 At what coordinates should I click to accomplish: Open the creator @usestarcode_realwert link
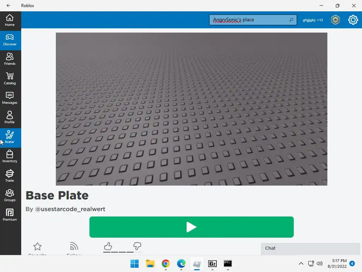(x=70, y=209)
